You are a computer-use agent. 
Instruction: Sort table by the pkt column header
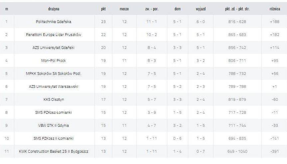tap(103, 9)
